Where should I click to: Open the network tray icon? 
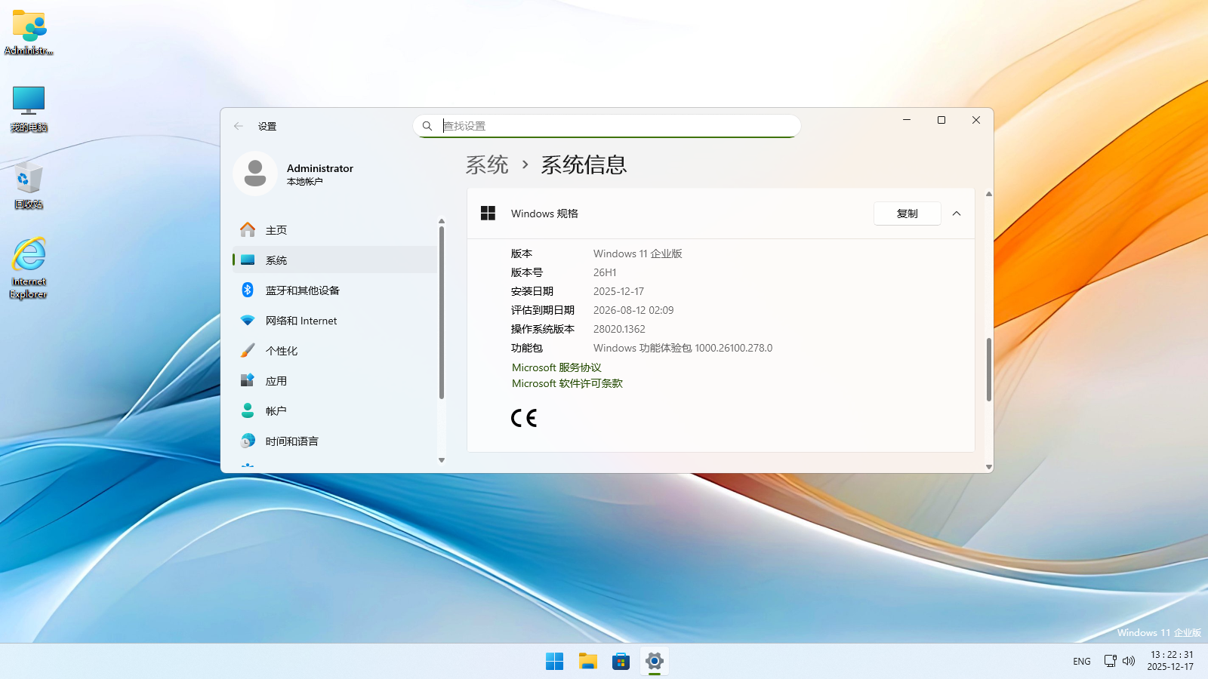click(x=1110, y=661)
